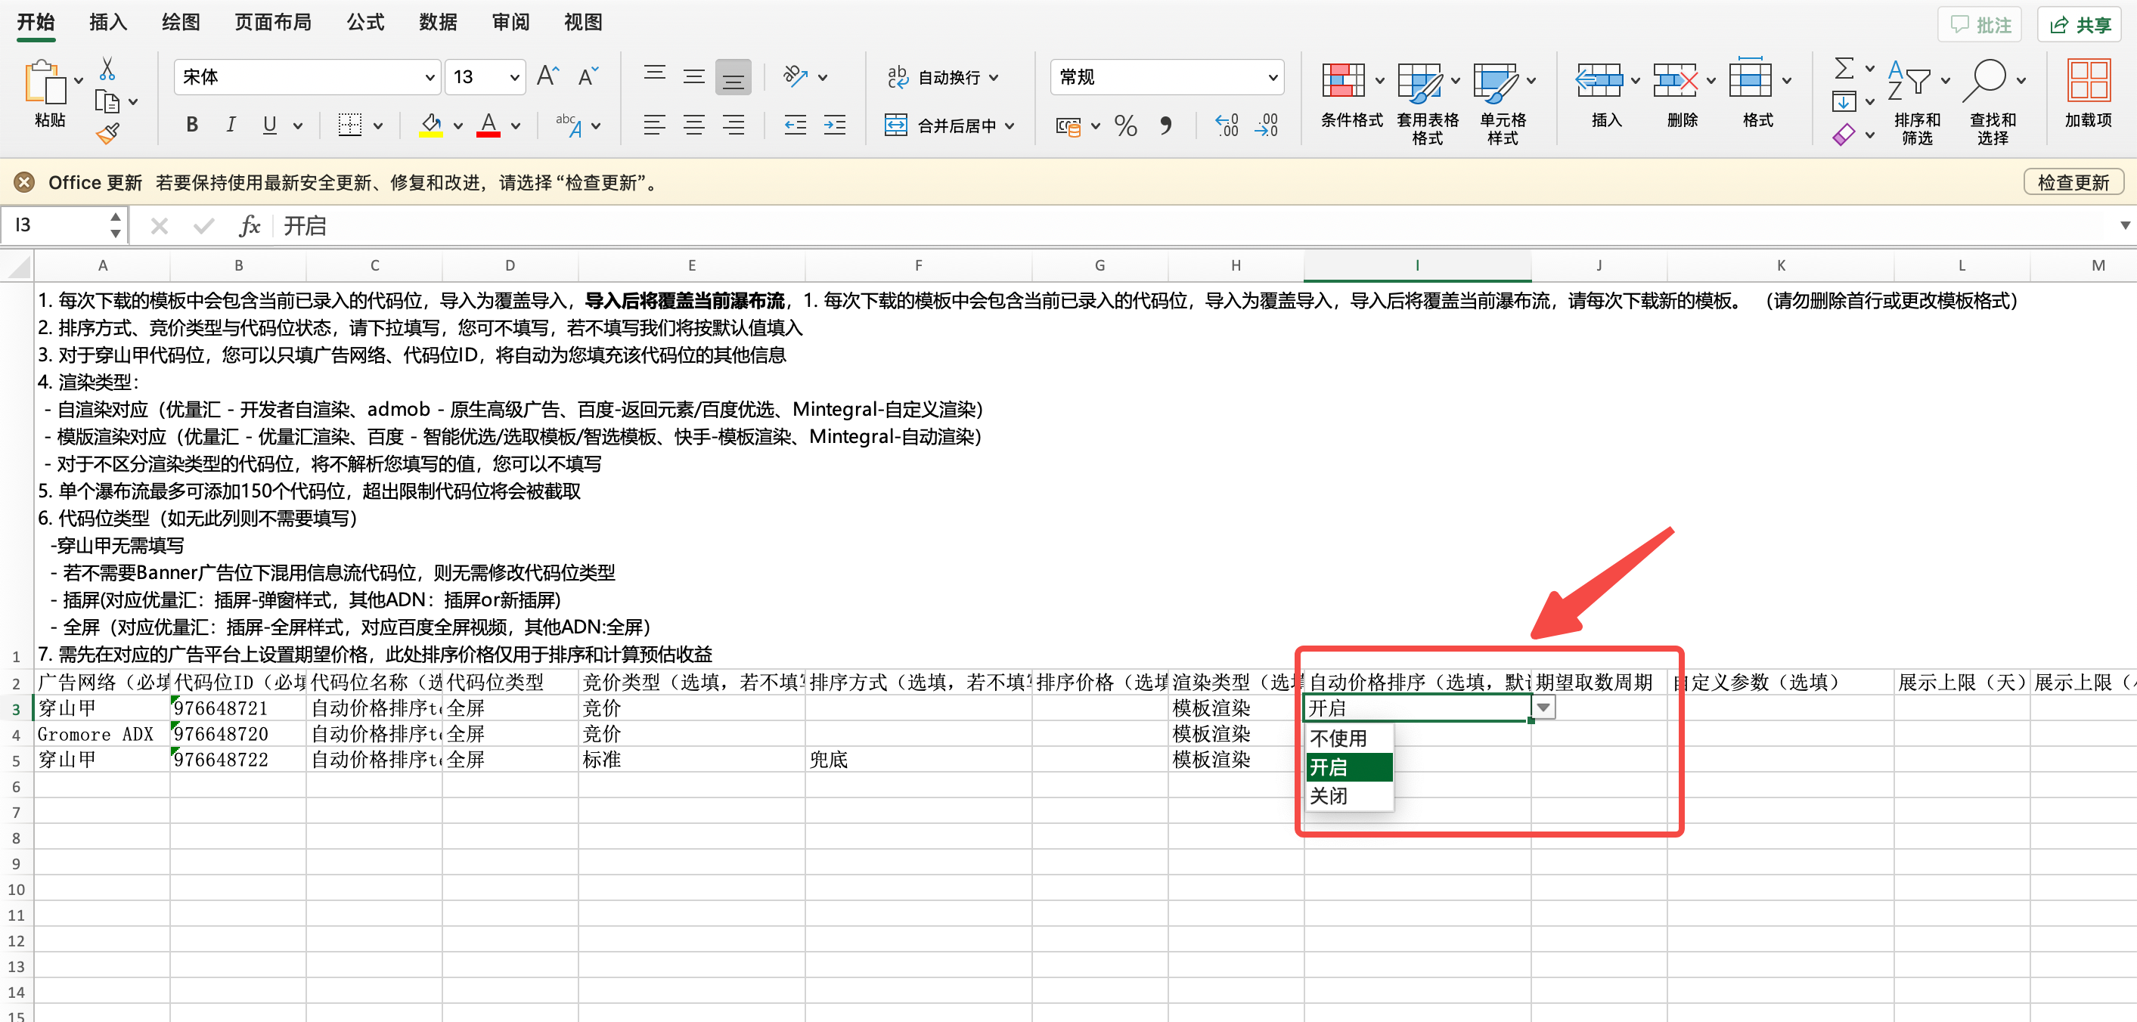The width and height of the screenshot is (2137, 1022).
Task: Click the 共享 share button
Action: 2079,25
